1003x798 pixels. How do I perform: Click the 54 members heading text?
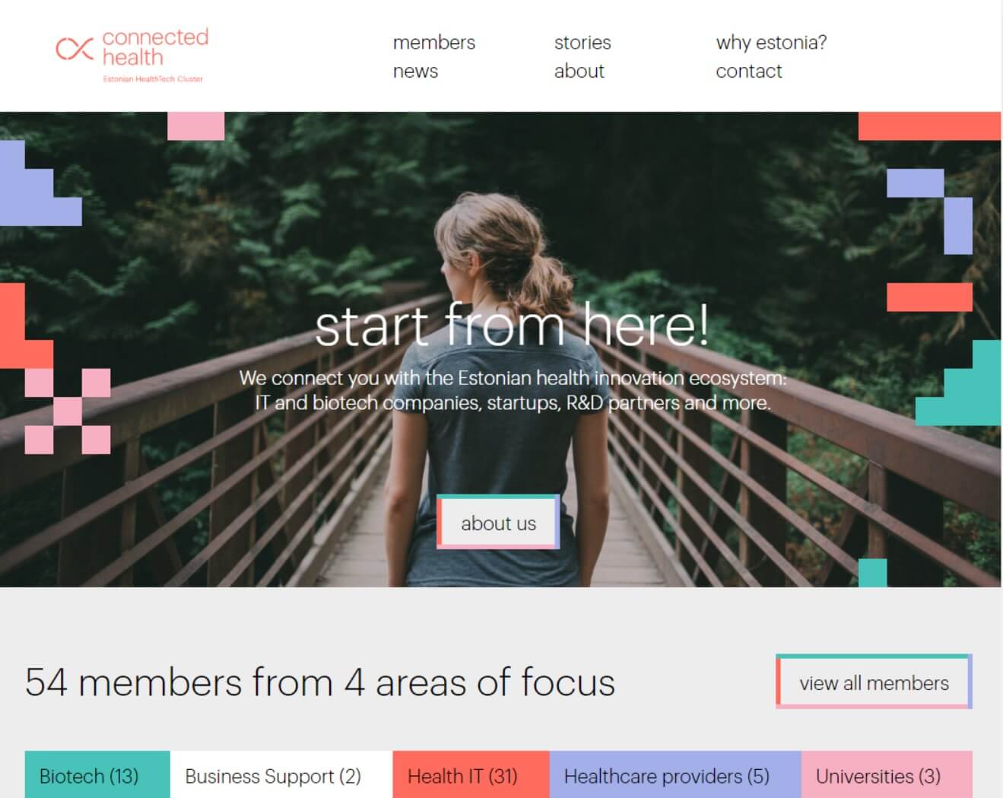click(319, 682)
